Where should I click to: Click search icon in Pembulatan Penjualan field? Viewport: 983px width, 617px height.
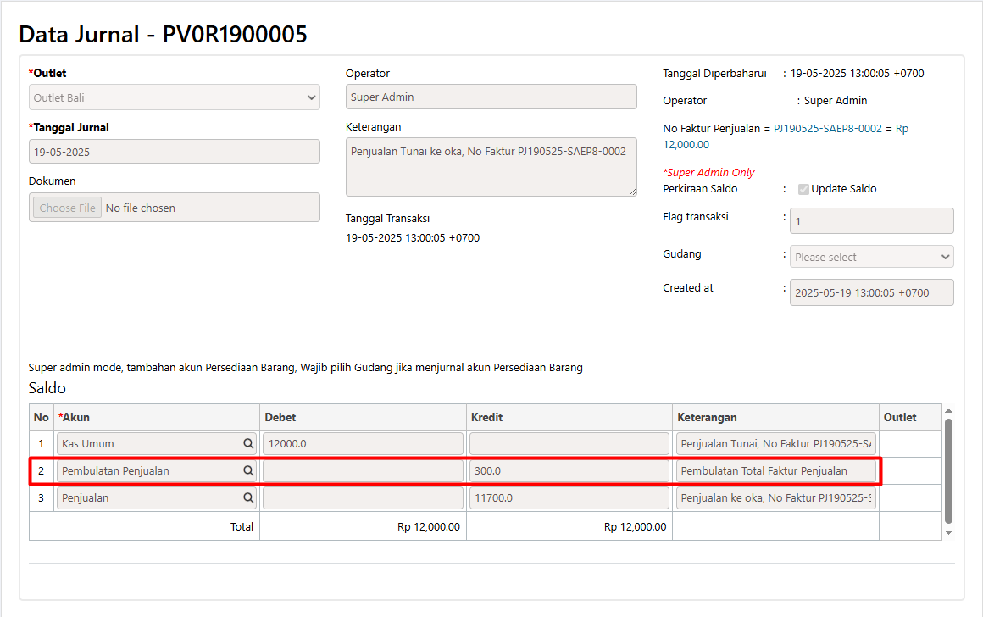click(x=248, y=470)
